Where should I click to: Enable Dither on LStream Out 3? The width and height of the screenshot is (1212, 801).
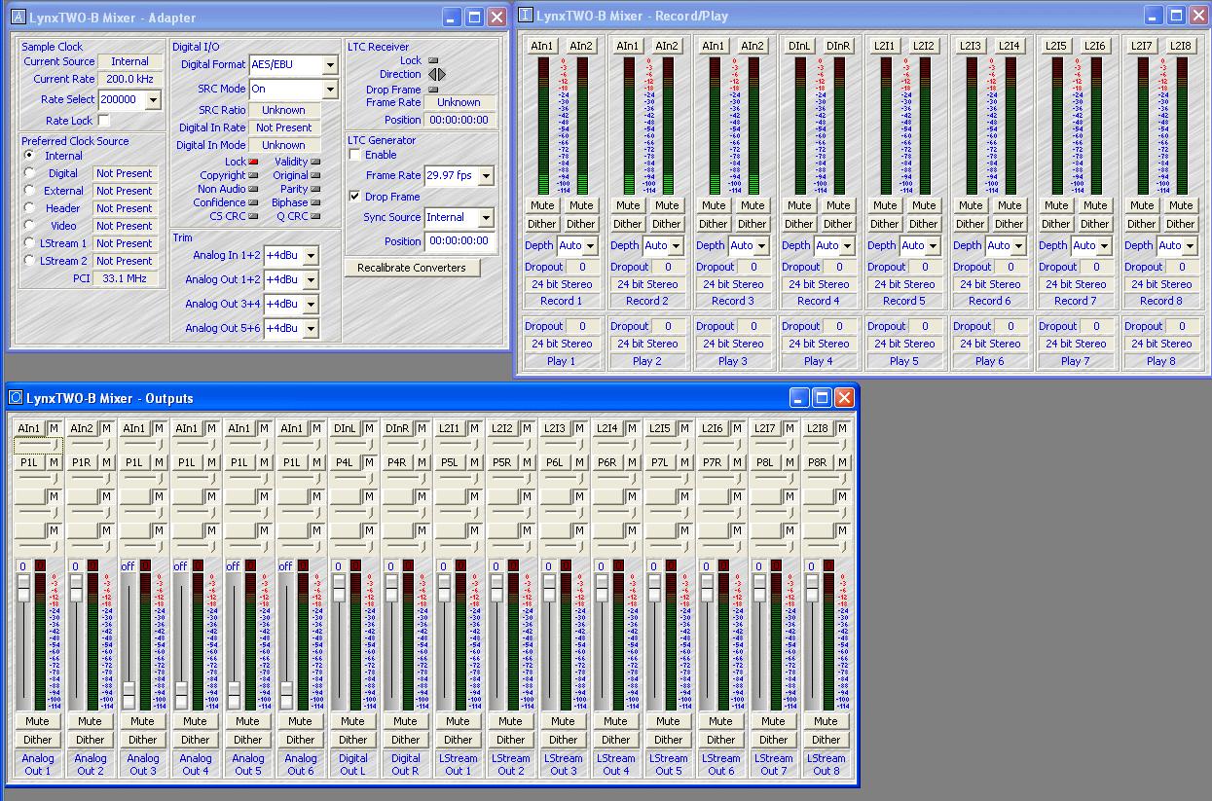[563, 740]
